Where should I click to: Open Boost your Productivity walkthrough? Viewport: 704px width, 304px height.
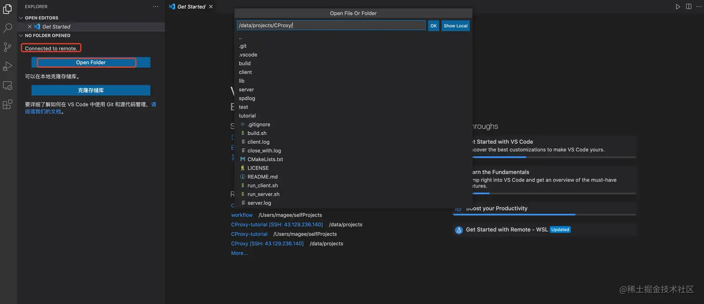544,209
